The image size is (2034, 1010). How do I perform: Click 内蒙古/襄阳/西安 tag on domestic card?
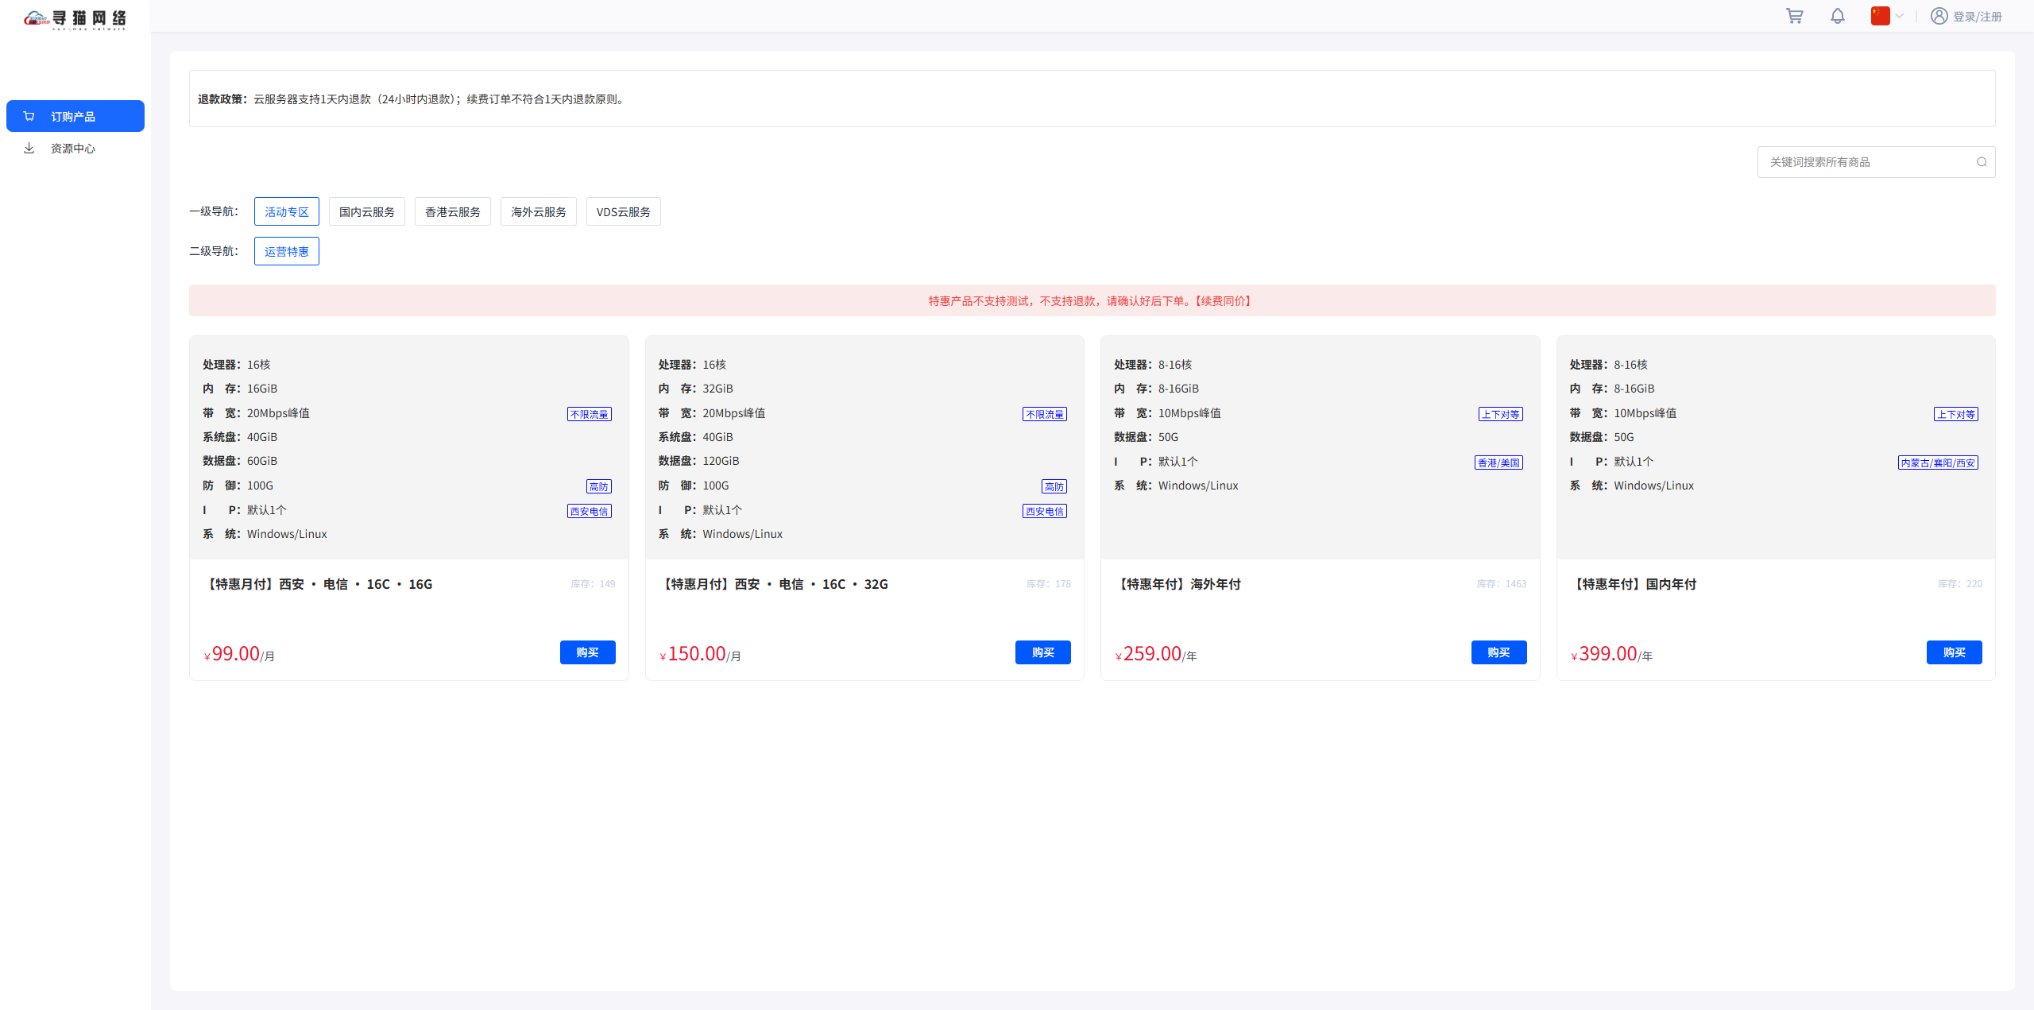[x=1938, y=462]
